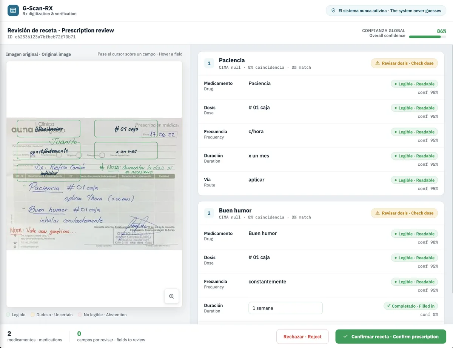
Task: Click the shield icon beside "El sistema nunca adivina"
Action: click(333, 11)
